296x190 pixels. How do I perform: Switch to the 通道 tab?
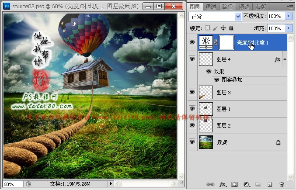211,7
